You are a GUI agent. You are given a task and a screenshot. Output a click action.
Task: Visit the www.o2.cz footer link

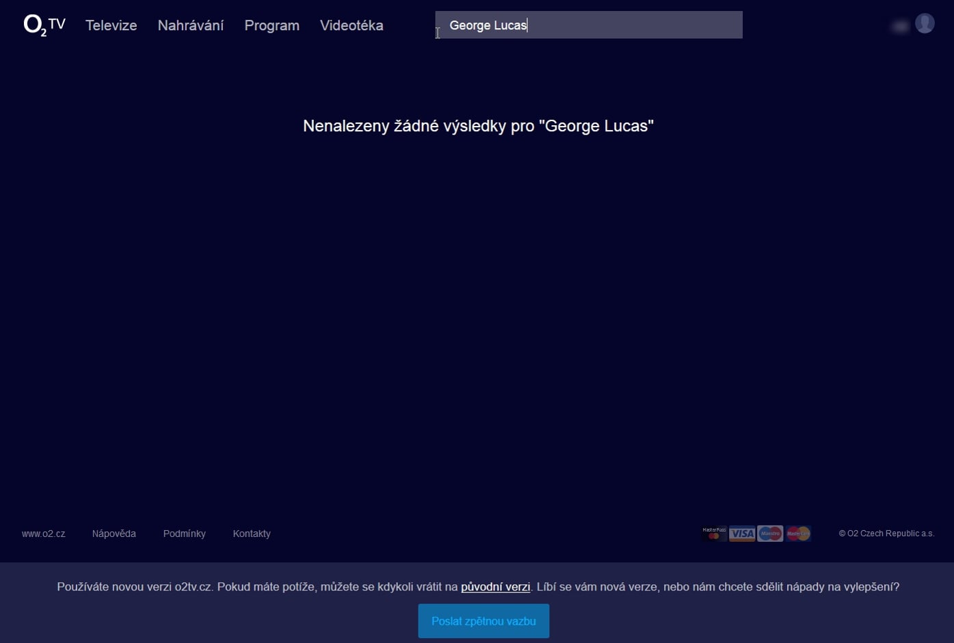(x=44, y=534)
